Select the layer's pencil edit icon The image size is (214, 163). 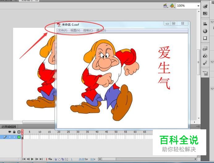[5, 137]
